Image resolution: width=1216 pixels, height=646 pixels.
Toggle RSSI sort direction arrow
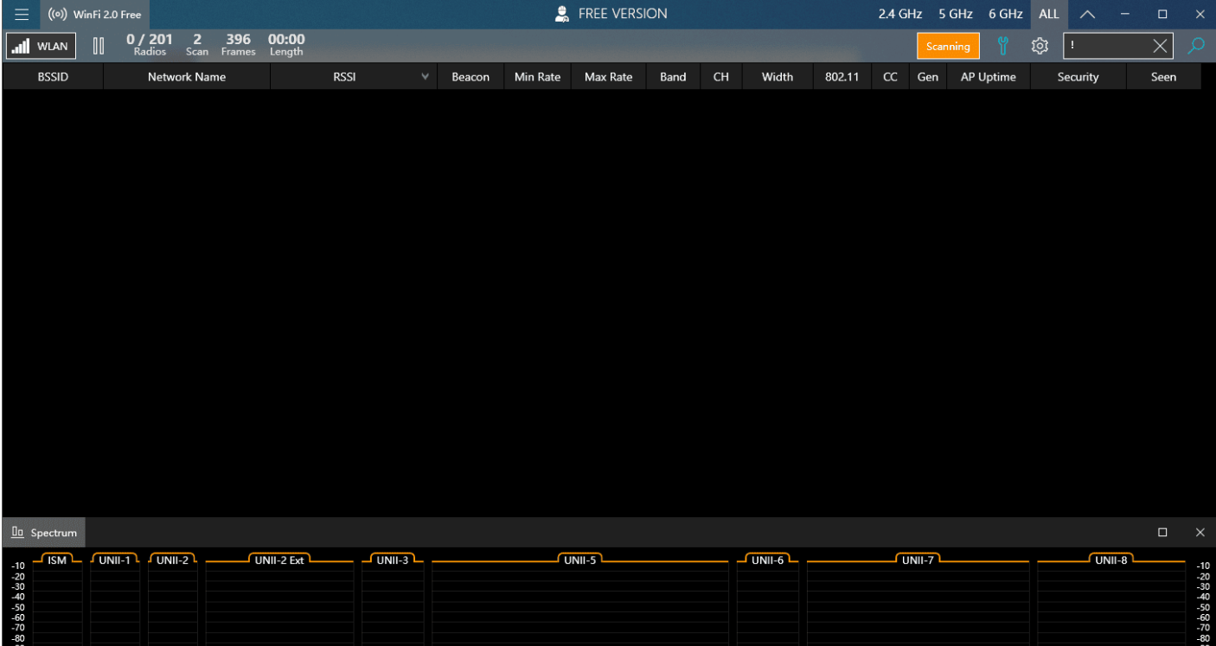coord(425,78)
